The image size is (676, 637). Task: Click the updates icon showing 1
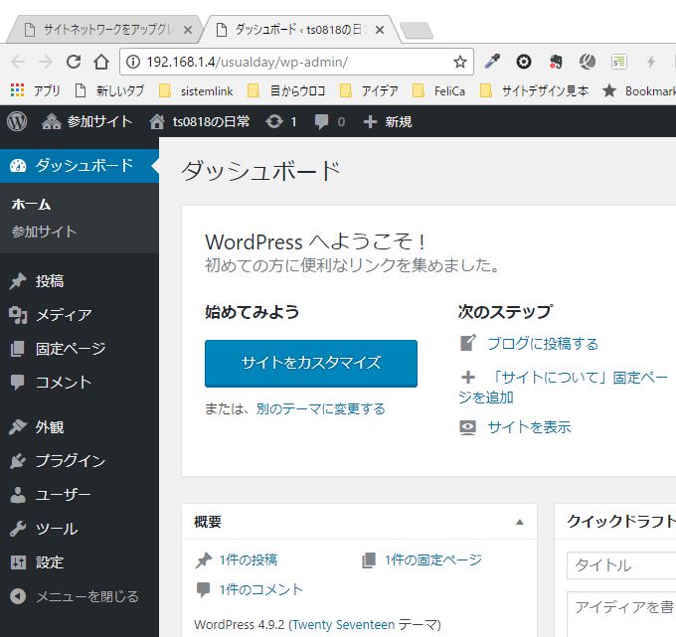281,121
